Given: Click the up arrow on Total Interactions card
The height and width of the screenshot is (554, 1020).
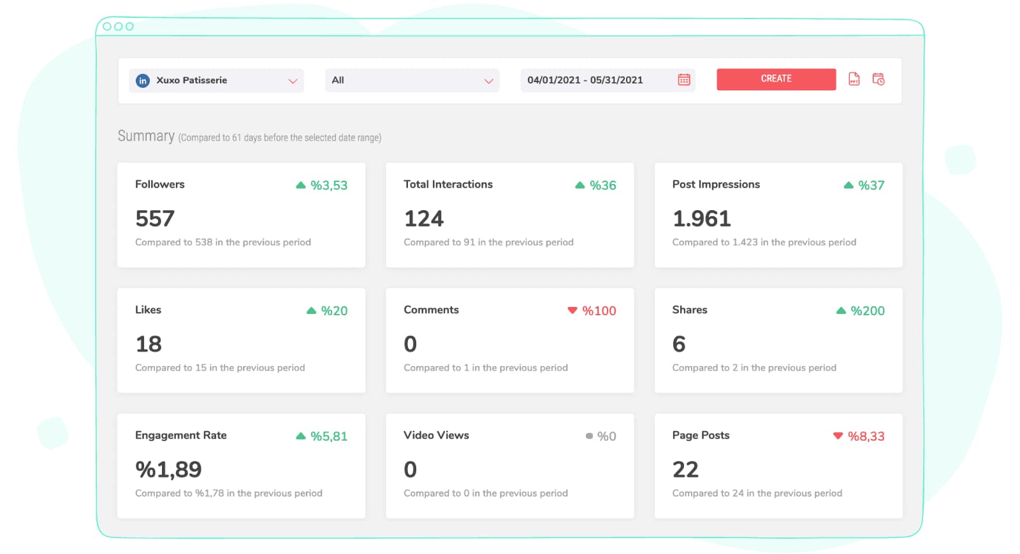Looking at the screenshot, I should pyautogui.click(x=580, y=185).
